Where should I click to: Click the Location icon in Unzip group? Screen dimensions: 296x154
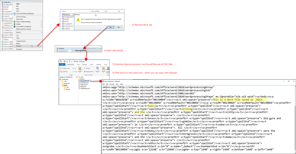tap(61, 72)
